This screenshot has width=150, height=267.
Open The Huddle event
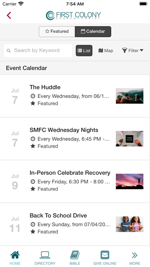pyautogui.click(x=75, y=96)
